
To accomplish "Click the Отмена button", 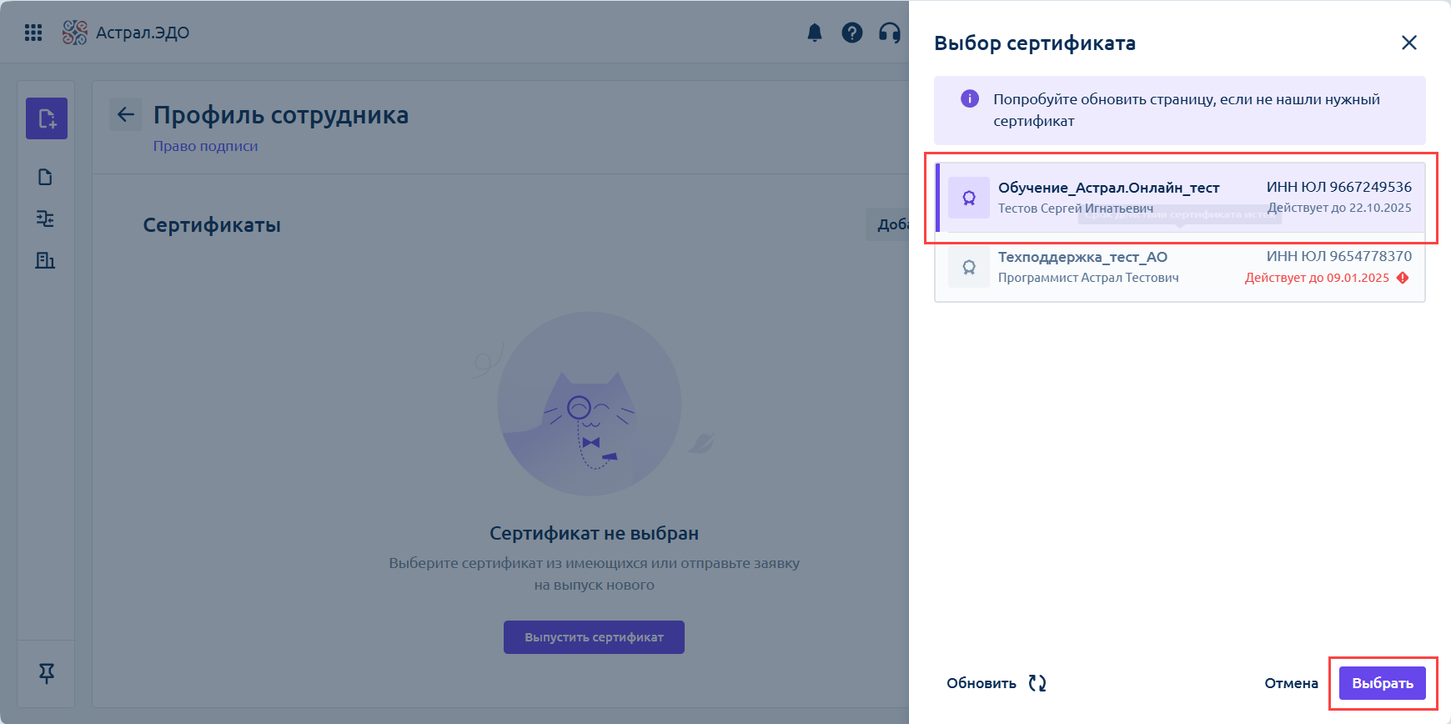I will (x=1291, y=683).
